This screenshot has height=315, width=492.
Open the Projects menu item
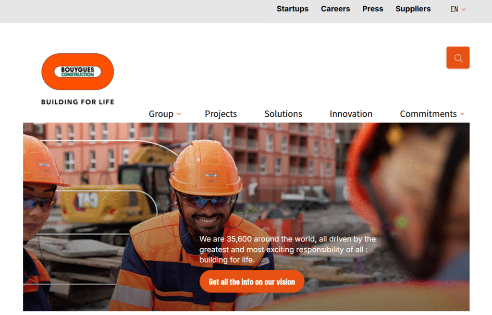point(221,114)
